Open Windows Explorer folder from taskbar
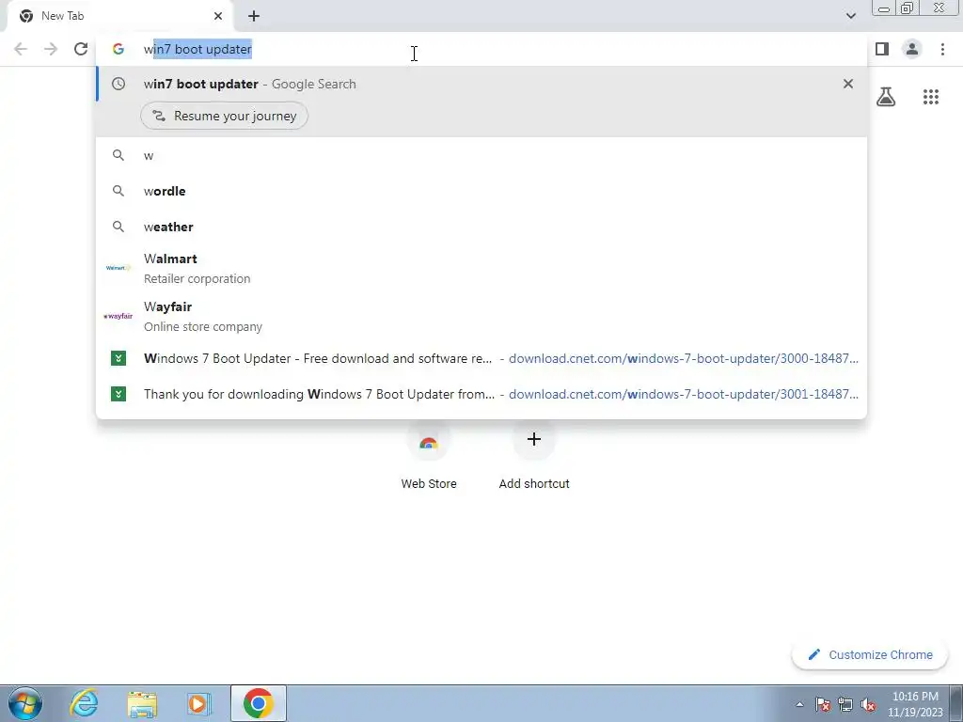 (142, 703)
